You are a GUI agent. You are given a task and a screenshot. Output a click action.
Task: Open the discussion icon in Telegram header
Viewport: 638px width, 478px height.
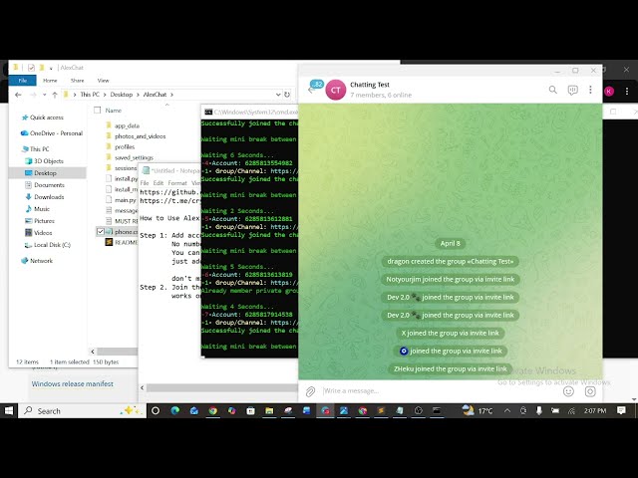click(572, 90)
